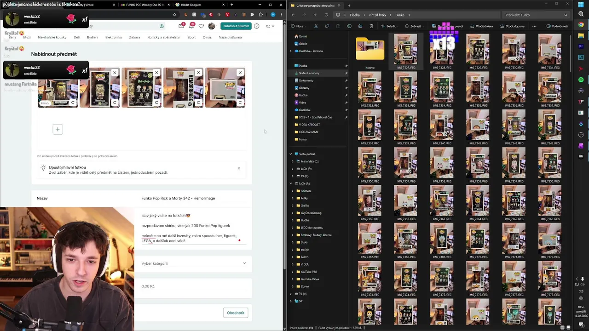
Task: Open Spotify from the taskbar
Action: click(x=581, y=80)
